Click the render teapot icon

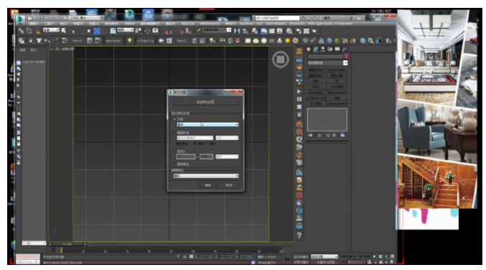[x=314, y=31]
